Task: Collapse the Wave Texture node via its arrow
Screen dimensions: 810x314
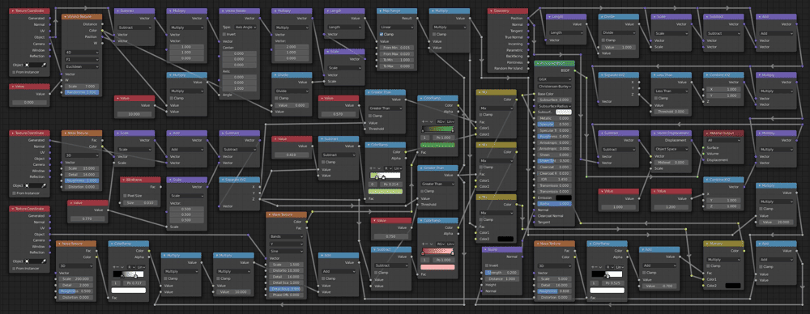Action: pyautogui.click(x=269, y=214)
